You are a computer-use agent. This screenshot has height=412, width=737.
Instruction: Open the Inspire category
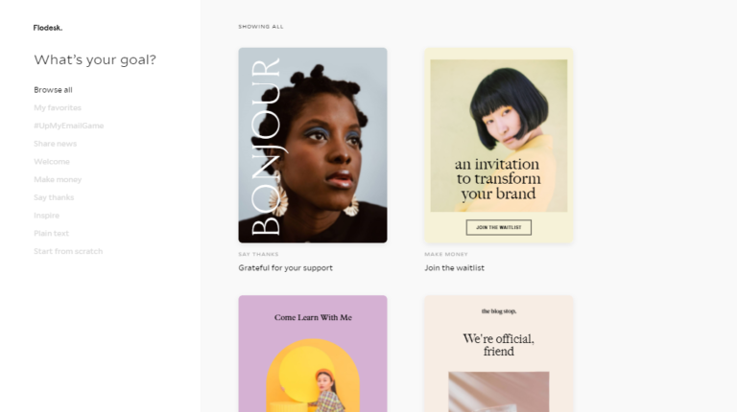click(46, 216)
